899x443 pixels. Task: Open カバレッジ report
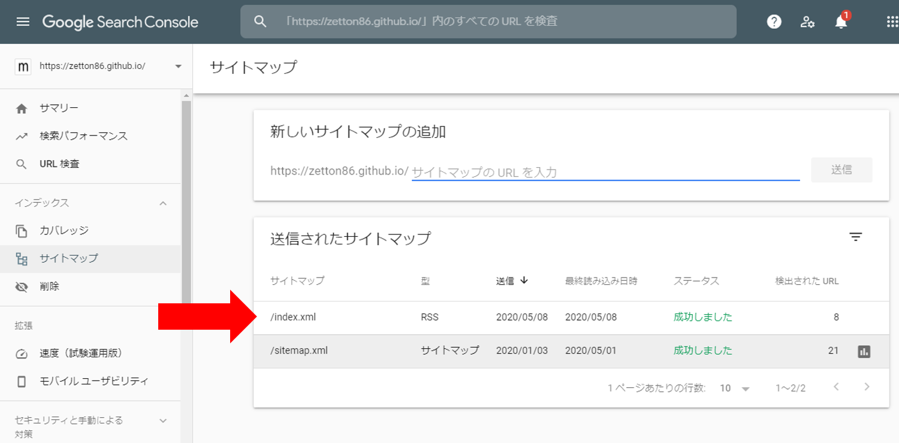(x=64, y=231)
